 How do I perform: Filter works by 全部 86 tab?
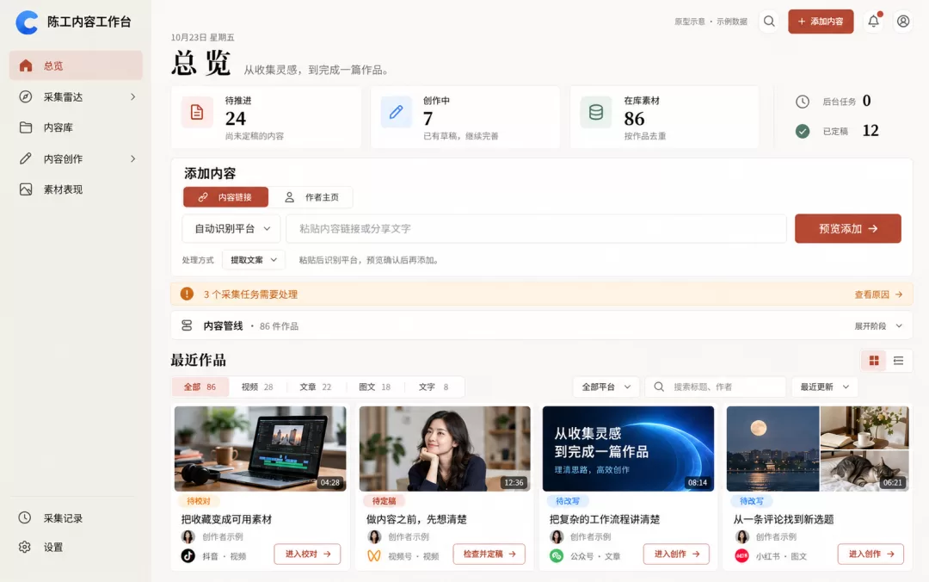[200, 387]
